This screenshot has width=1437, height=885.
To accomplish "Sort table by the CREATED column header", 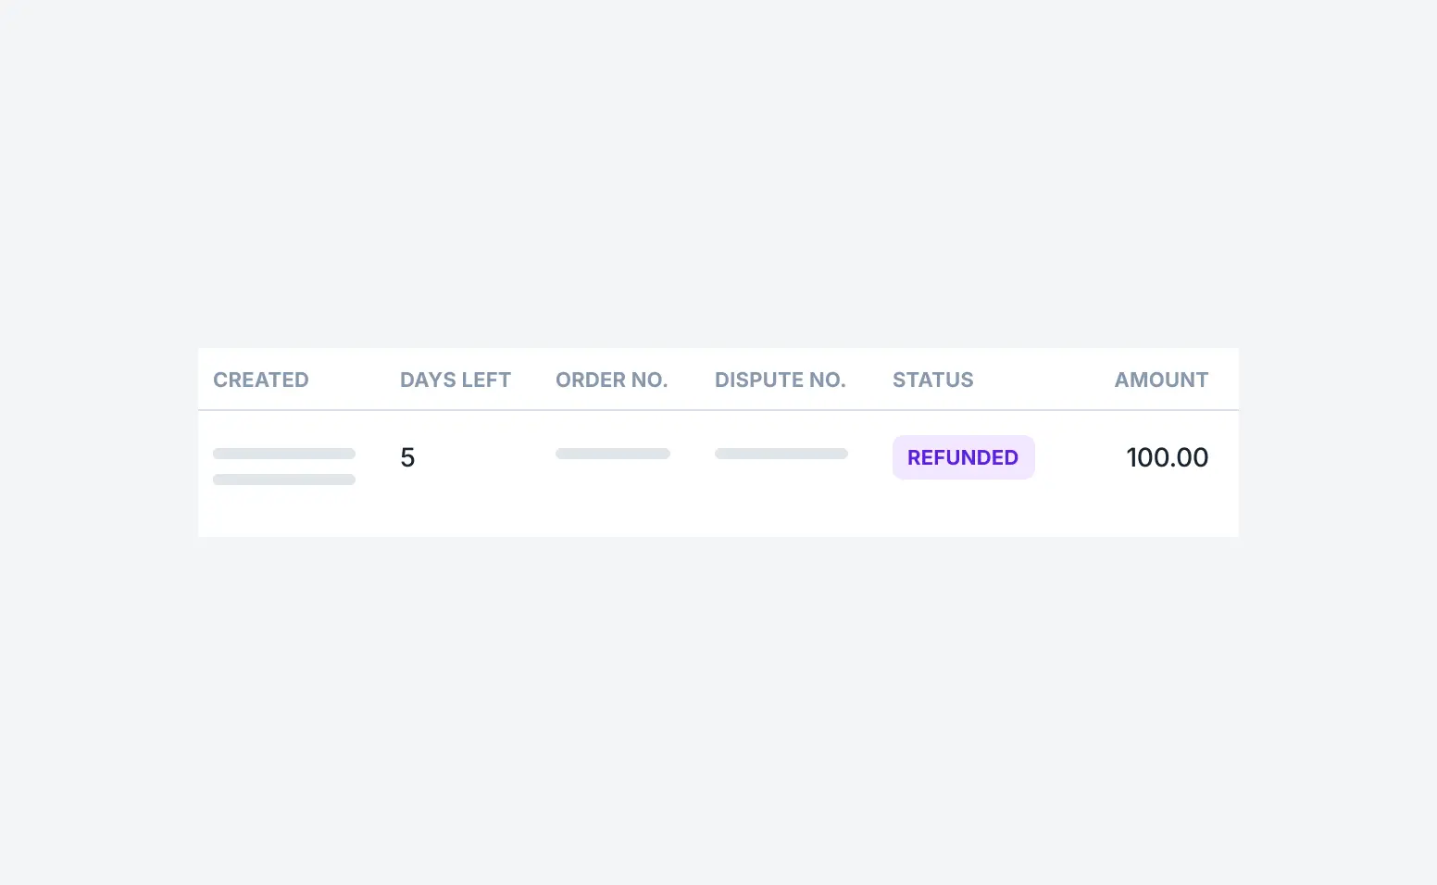I will pyautogui.click(x=260, y=380).
